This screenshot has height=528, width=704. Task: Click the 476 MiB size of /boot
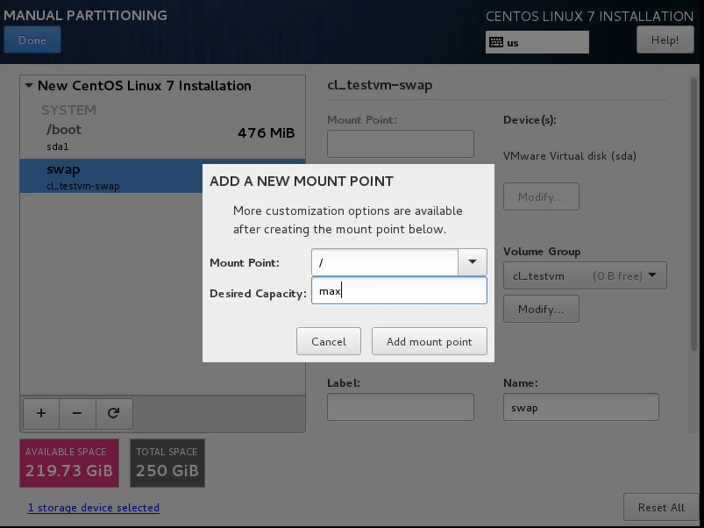tap(267, 133)
